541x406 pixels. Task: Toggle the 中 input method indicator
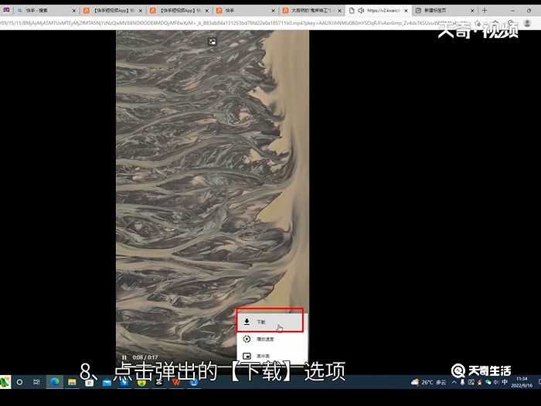click(x=505, y=382)
